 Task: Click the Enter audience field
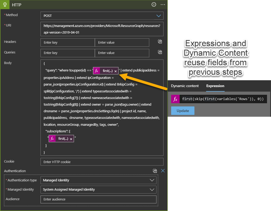[x=98, y=199]
